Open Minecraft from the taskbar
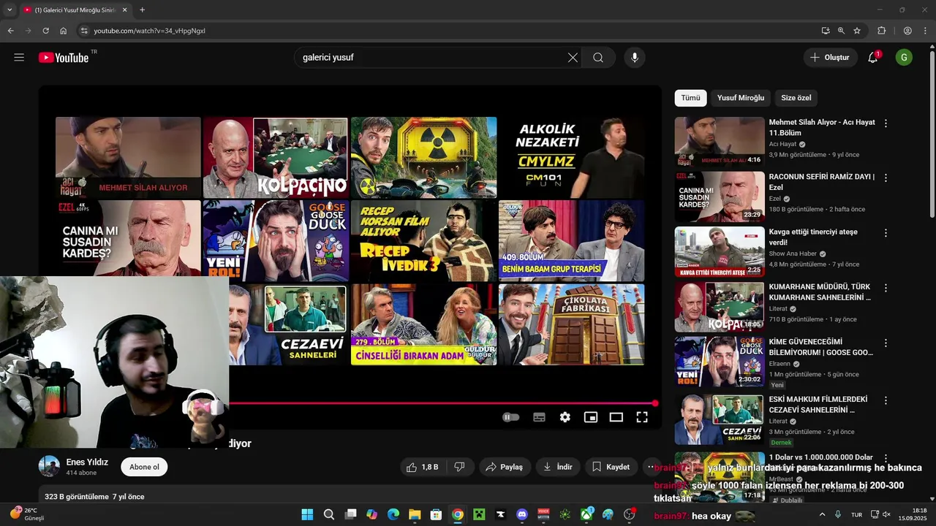 pos(479,514)
